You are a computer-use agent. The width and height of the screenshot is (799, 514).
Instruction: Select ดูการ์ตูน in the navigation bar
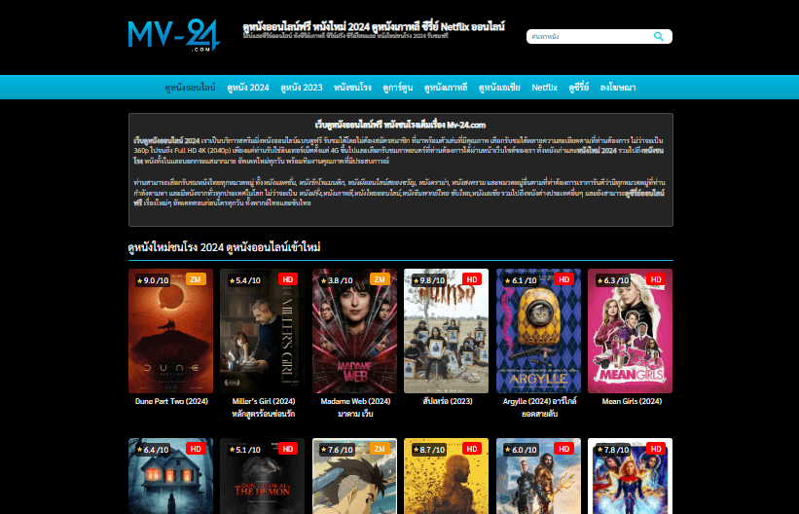pyautogui.click(x=397, y=88)
